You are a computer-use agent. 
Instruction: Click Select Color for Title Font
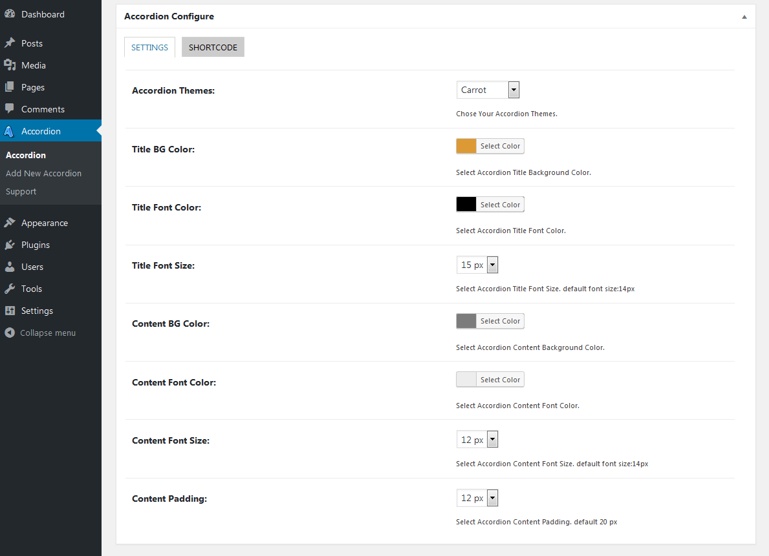coord(500,204)
